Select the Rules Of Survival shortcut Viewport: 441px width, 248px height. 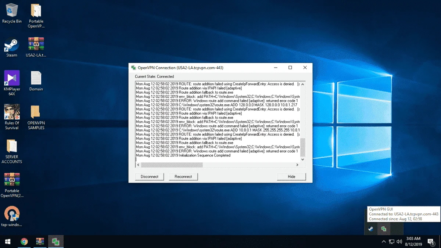coord(12,117)
